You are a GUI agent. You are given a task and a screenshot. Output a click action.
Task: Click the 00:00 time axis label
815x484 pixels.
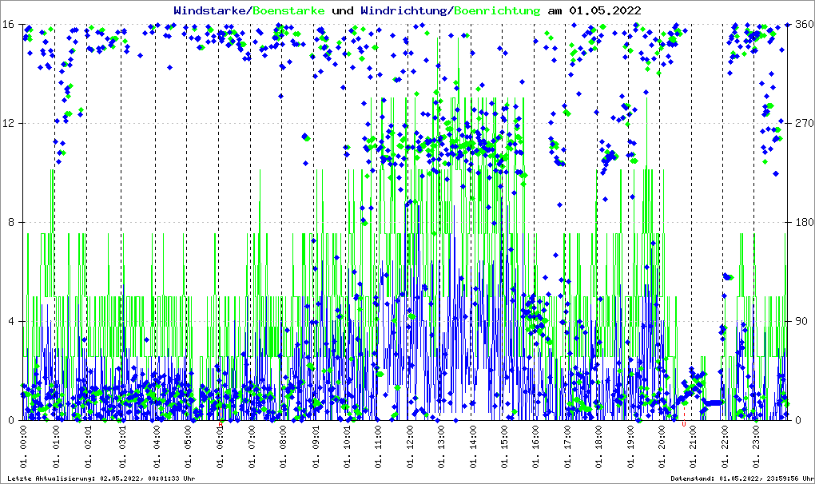click(24, 446)
